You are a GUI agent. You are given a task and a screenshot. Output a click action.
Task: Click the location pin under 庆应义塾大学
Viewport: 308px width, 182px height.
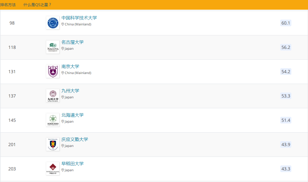63,146
